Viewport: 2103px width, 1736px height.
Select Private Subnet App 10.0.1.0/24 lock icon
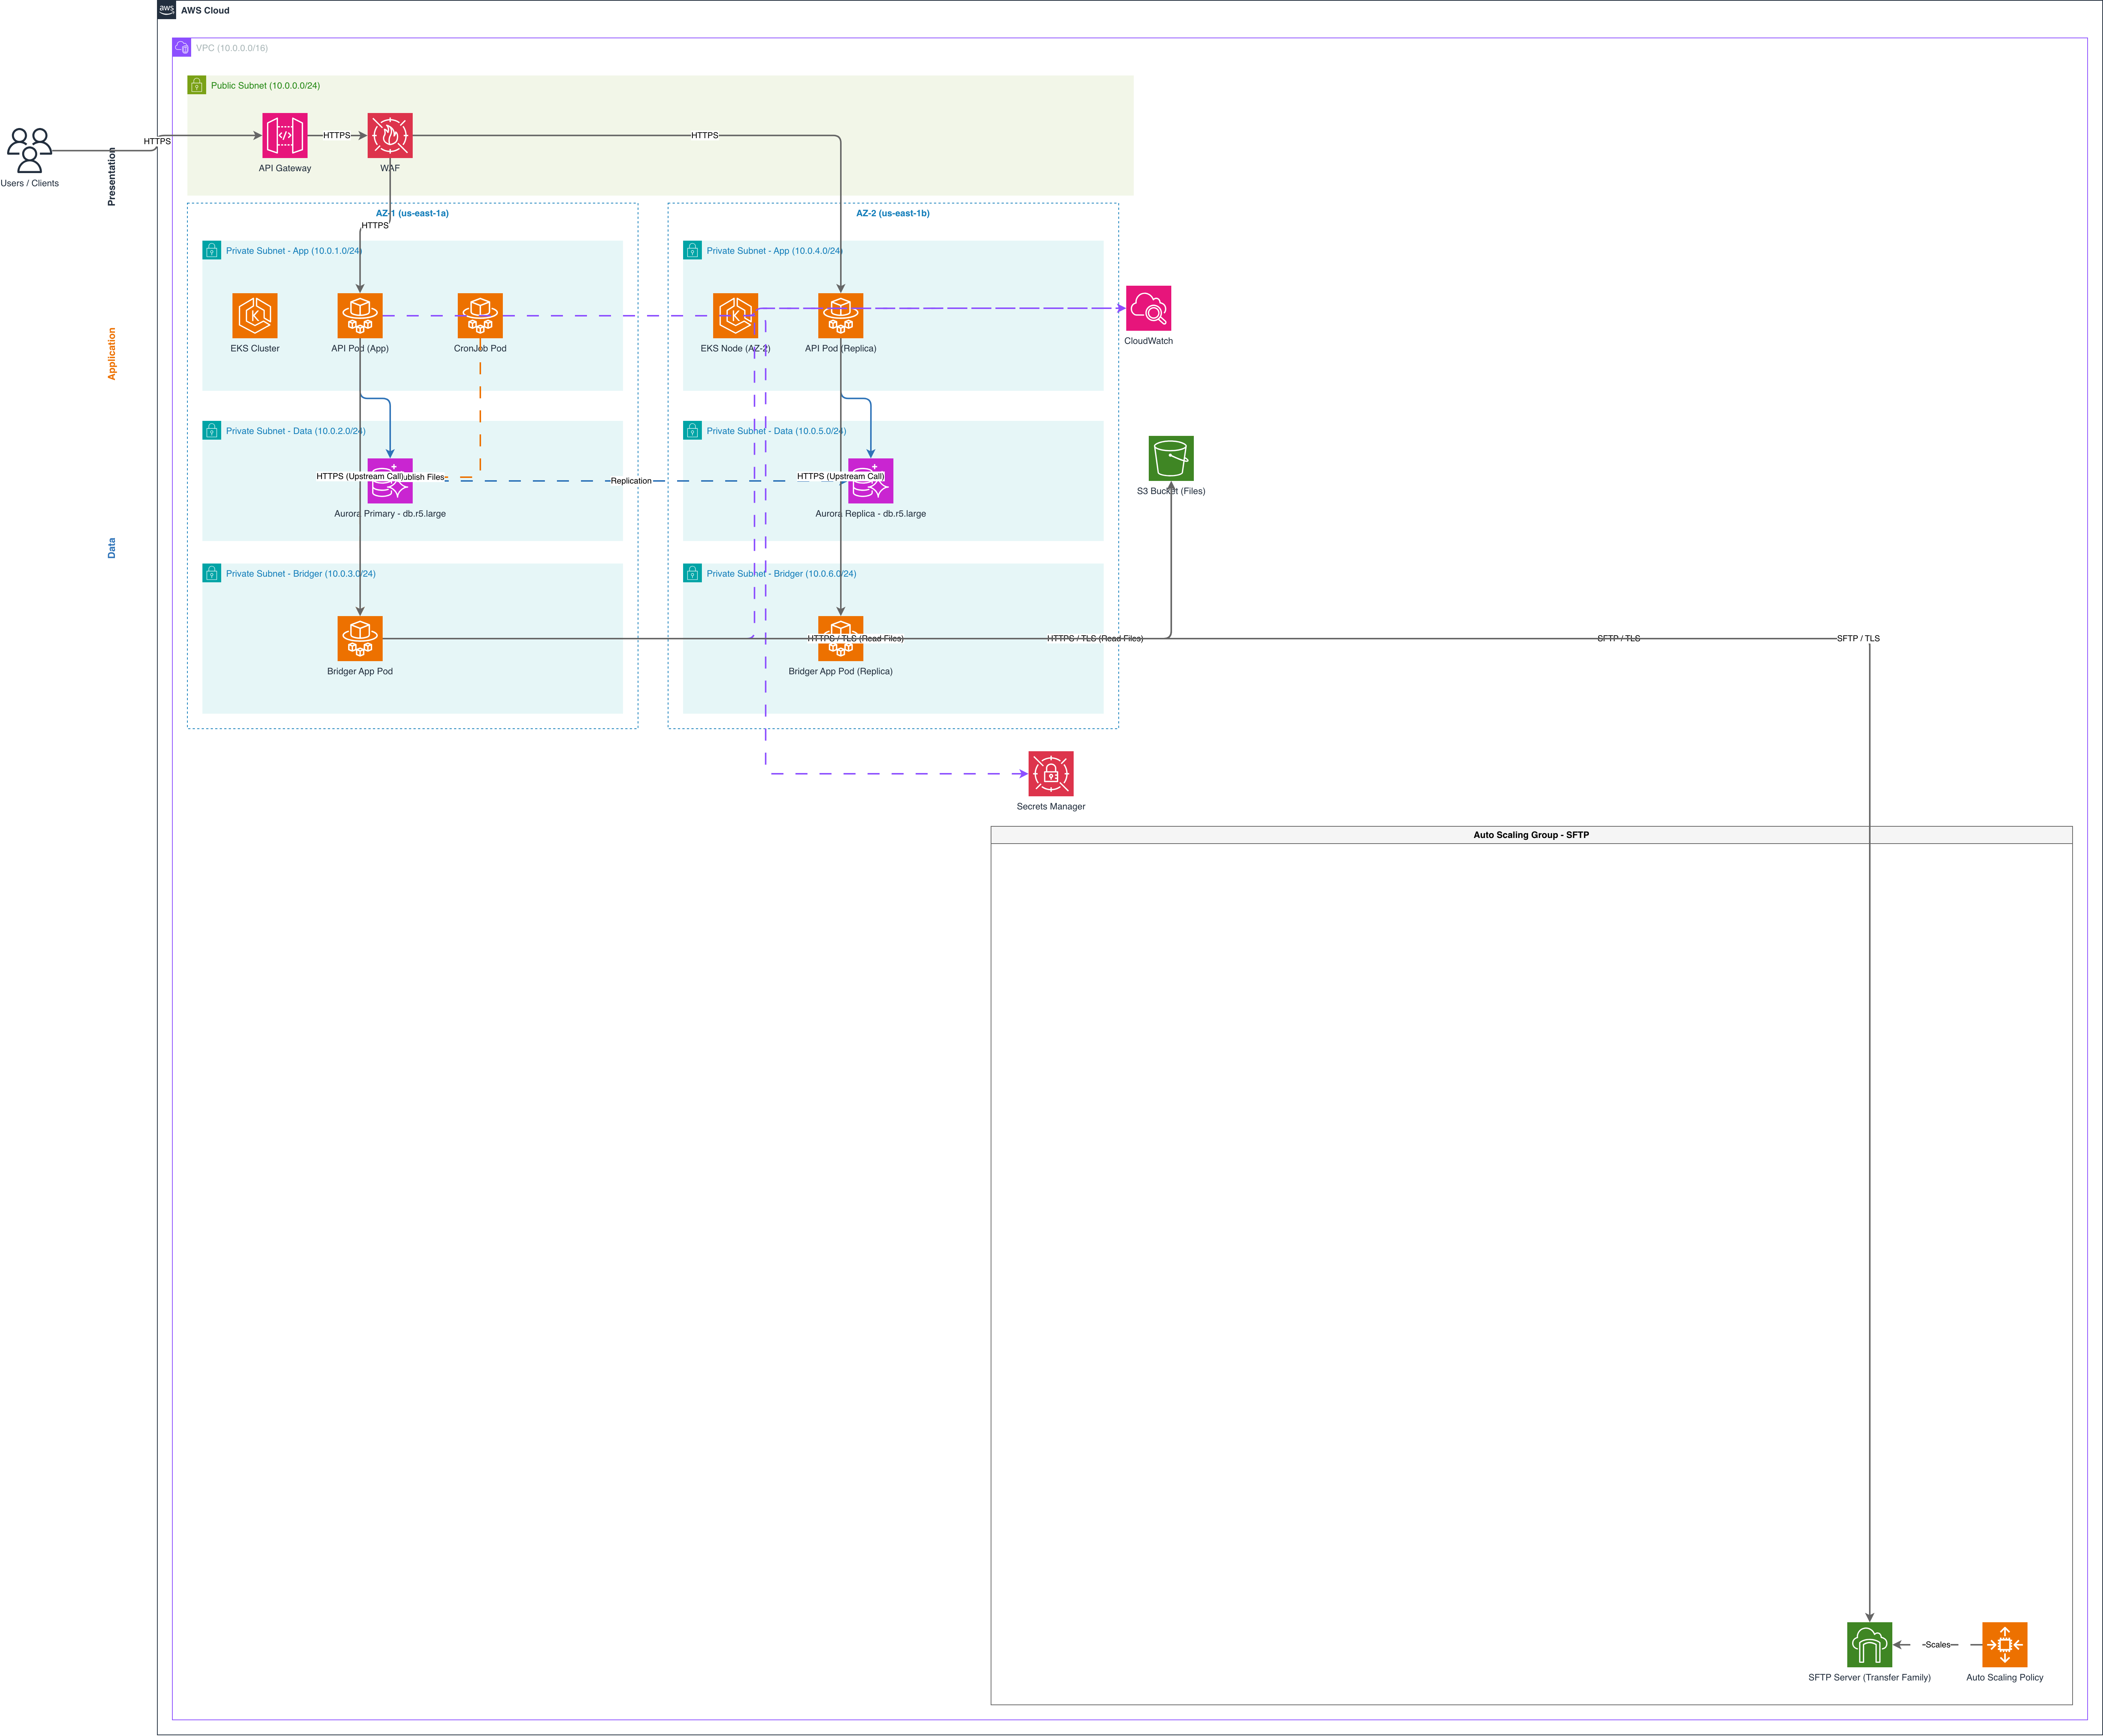(212, 250)
